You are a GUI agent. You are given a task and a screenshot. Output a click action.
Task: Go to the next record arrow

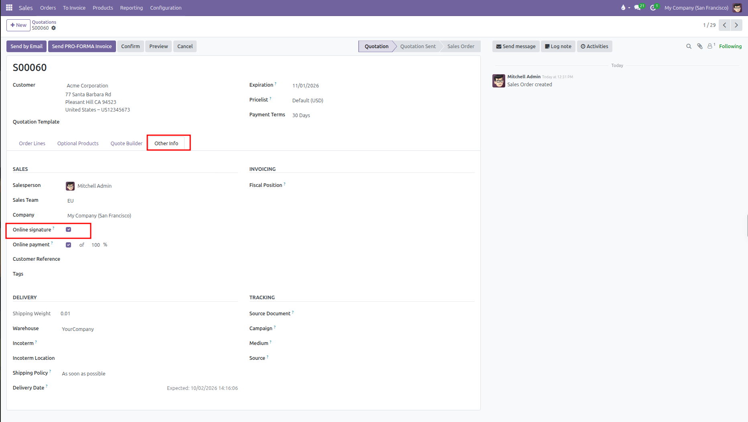(736, 25)
